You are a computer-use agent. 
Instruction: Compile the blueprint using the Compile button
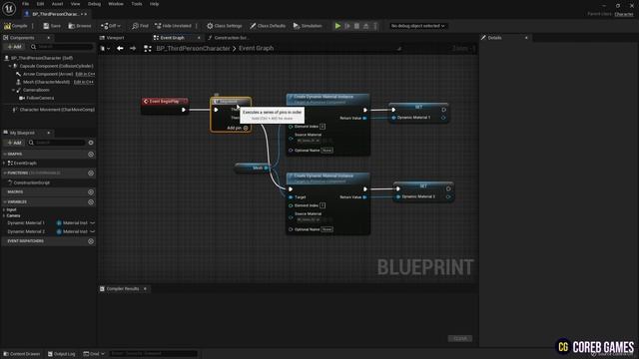pos(16,26)
